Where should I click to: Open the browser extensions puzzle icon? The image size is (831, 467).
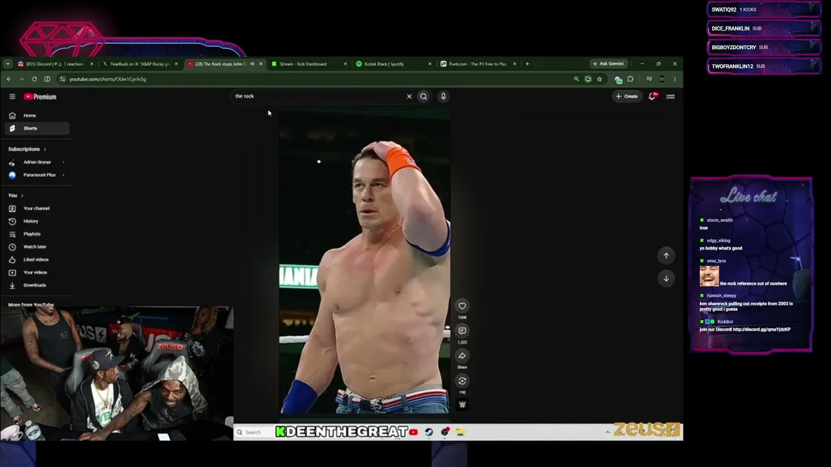point(630,79)
